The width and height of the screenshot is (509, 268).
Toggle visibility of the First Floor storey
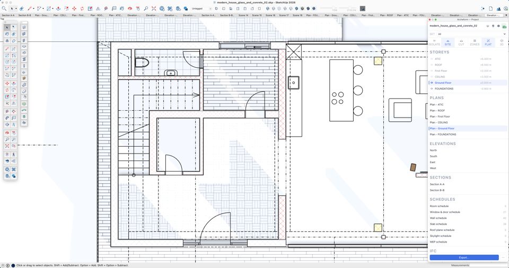pyautogui.click(x=432, y=71)
